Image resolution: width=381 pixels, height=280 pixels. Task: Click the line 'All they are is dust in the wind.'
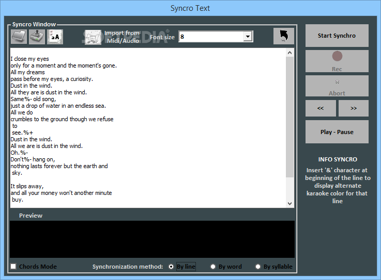[x=49, y=92]
